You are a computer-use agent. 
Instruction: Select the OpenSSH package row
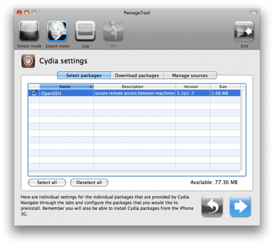point(134,93)
